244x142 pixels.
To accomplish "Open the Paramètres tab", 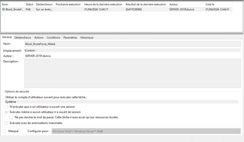I will click(70, 37).
